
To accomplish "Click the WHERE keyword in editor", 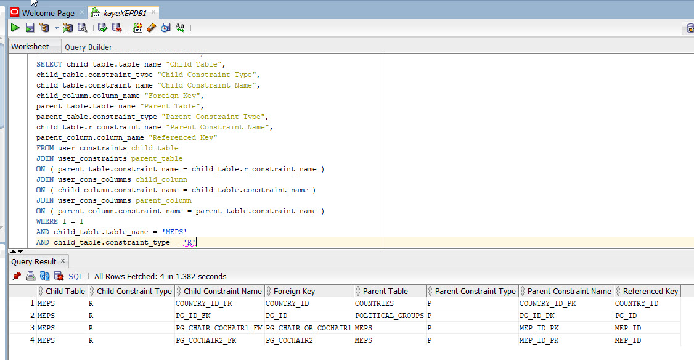I will 47,221.
